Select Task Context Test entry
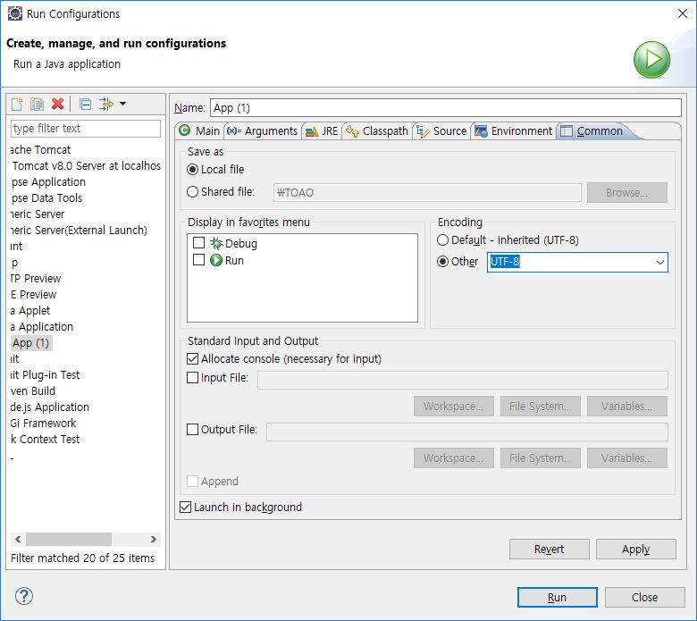The width and height of the screenshot is (697, 621). point(46,439)
